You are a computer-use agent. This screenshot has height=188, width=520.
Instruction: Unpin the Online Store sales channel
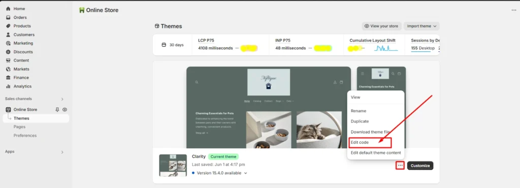[57, 109]
